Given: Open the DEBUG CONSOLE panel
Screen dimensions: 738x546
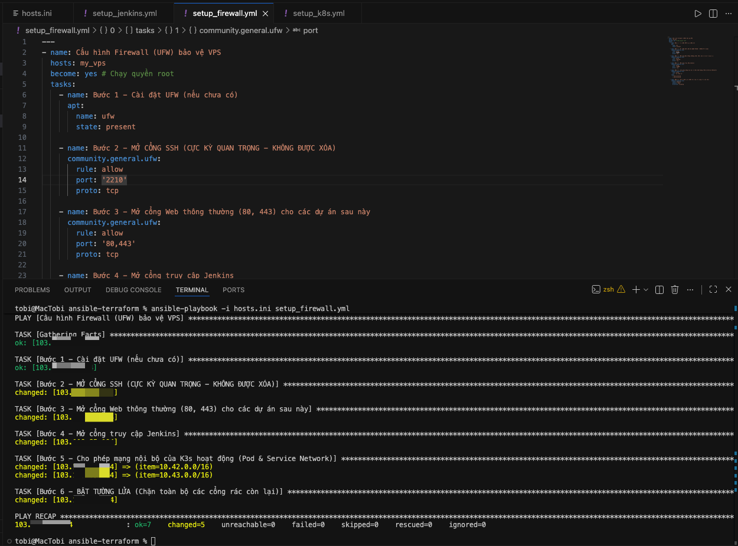Looking at the screenshot, I should (x=133, y=290).
